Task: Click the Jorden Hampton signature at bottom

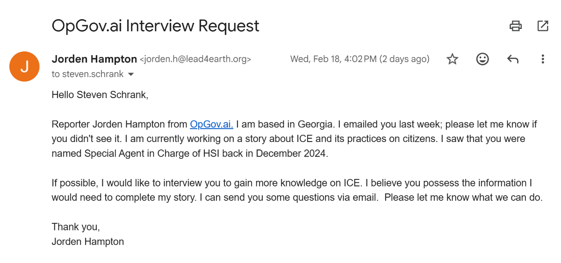Action: click(x=88, y=242)
